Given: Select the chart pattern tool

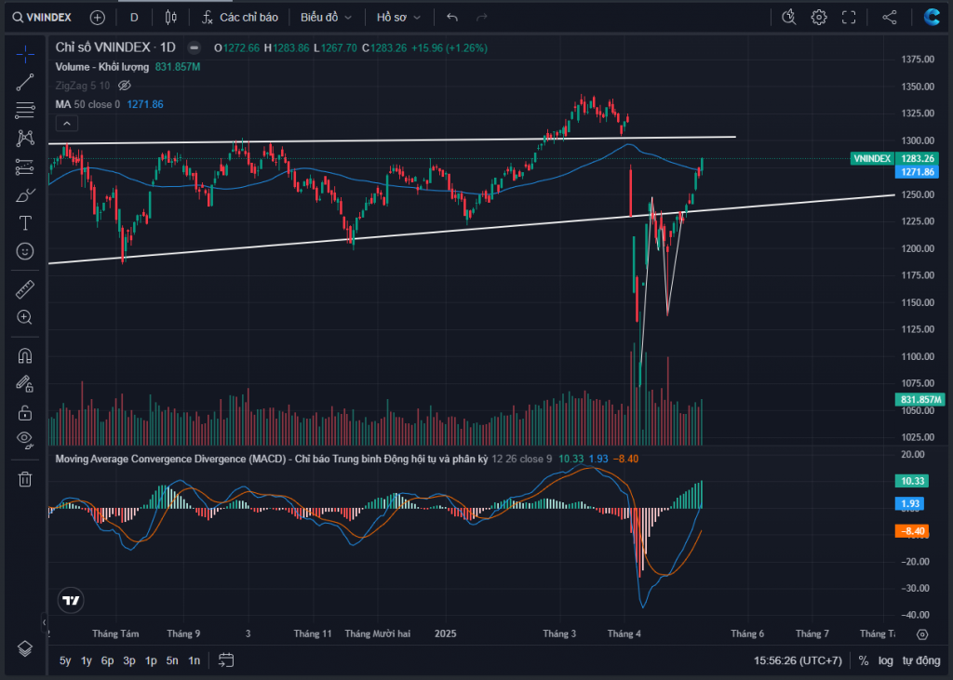Looking at the screenshot, I should point(25,139).
